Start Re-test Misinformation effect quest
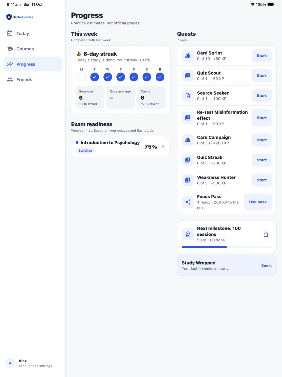Image resolution: width=282 pixels, height=377 pixels. coord(262,118)
